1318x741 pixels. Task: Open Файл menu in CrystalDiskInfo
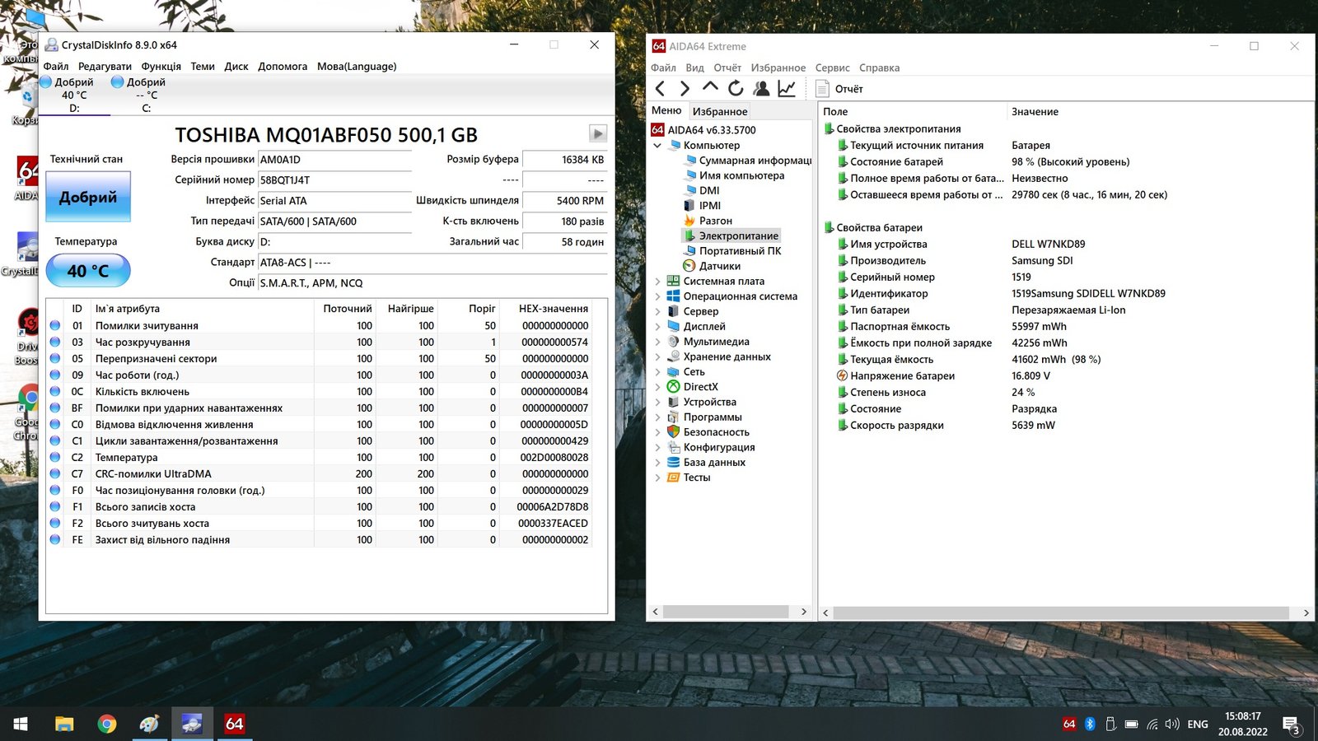tap(56, 67)
